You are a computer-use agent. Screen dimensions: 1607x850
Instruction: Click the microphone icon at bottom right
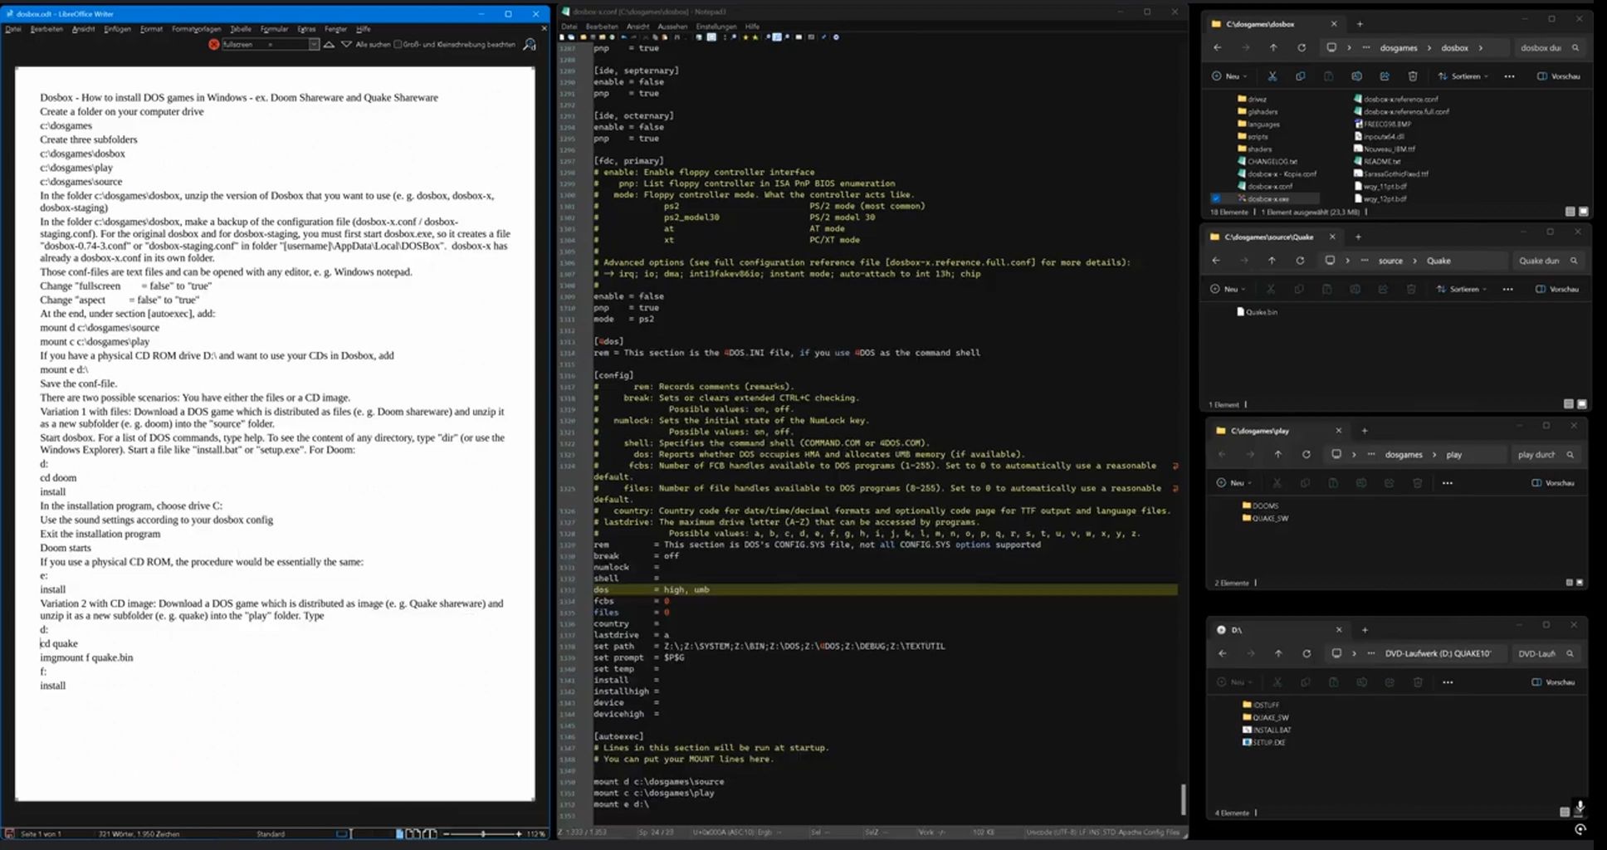point(1580,807)
